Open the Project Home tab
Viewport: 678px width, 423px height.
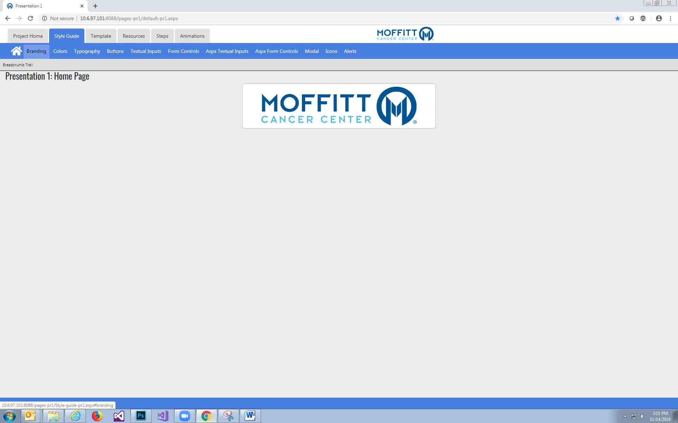pos(28,36)
